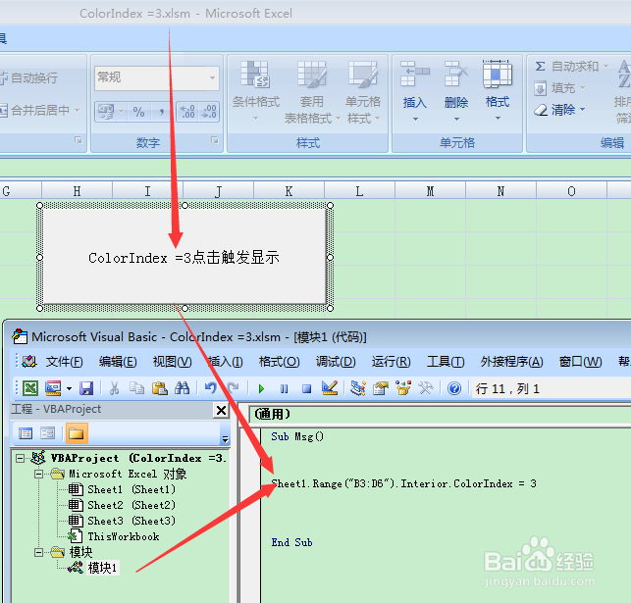631x603 pixels.
Task: Collapse the VBAProject root node
Action: pos(20,458)
